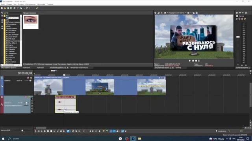Solo the video track

(31, 78)
